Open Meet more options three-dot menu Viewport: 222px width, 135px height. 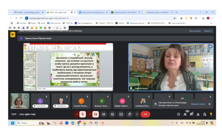(137, 114)
